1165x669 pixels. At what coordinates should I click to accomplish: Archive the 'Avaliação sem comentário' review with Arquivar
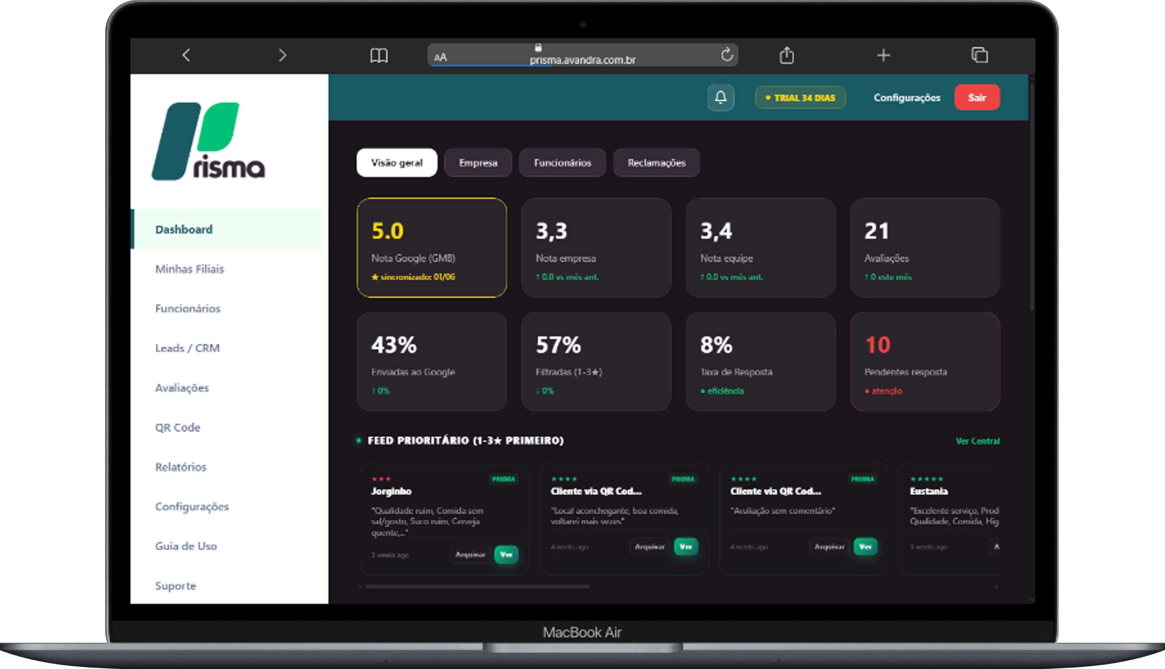point(829,547)
